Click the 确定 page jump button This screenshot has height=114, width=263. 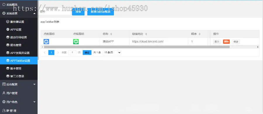coord(87,53)
